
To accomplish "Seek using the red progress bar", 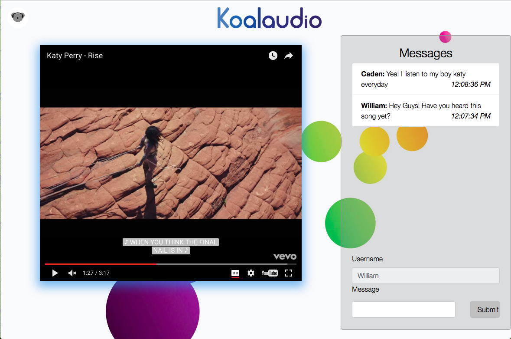I will tap(170, 263).
